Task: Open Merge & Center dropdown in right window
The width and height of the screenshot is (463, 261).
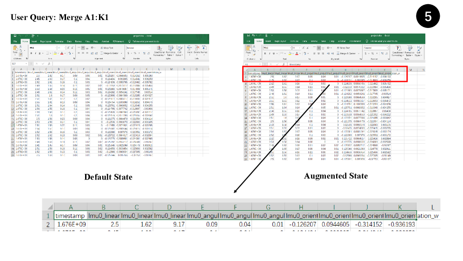Action: [x=357, y=54]
